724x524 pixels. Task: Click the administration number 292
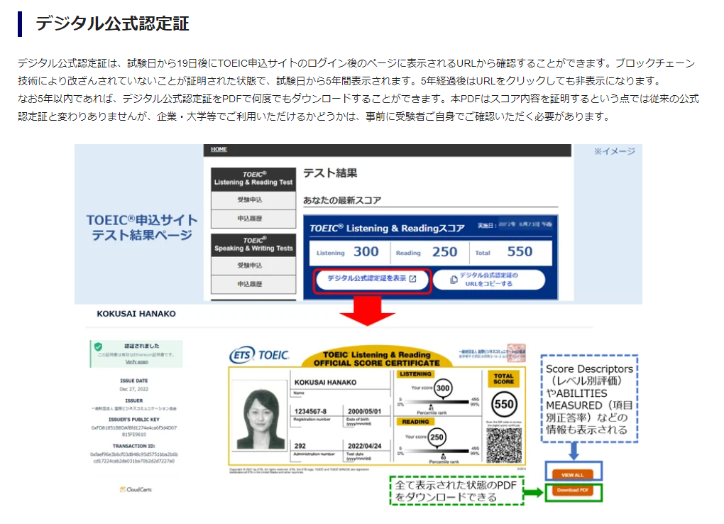[x=300, y=446]
